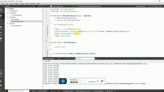Zoom in the Application Output text
Image resolution: width=164 pixels, height=92 pixels.
pos(96,59)
